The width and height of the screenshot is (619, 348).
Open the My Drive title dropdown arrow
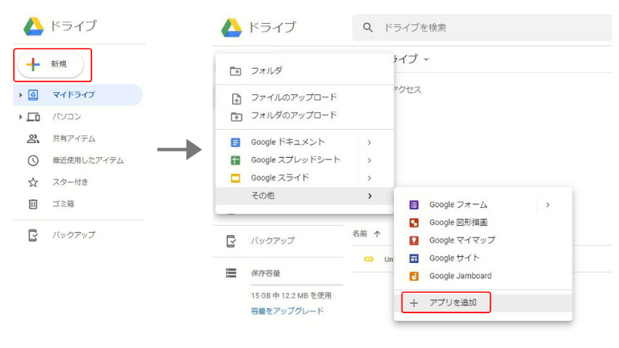pos(426,60)
